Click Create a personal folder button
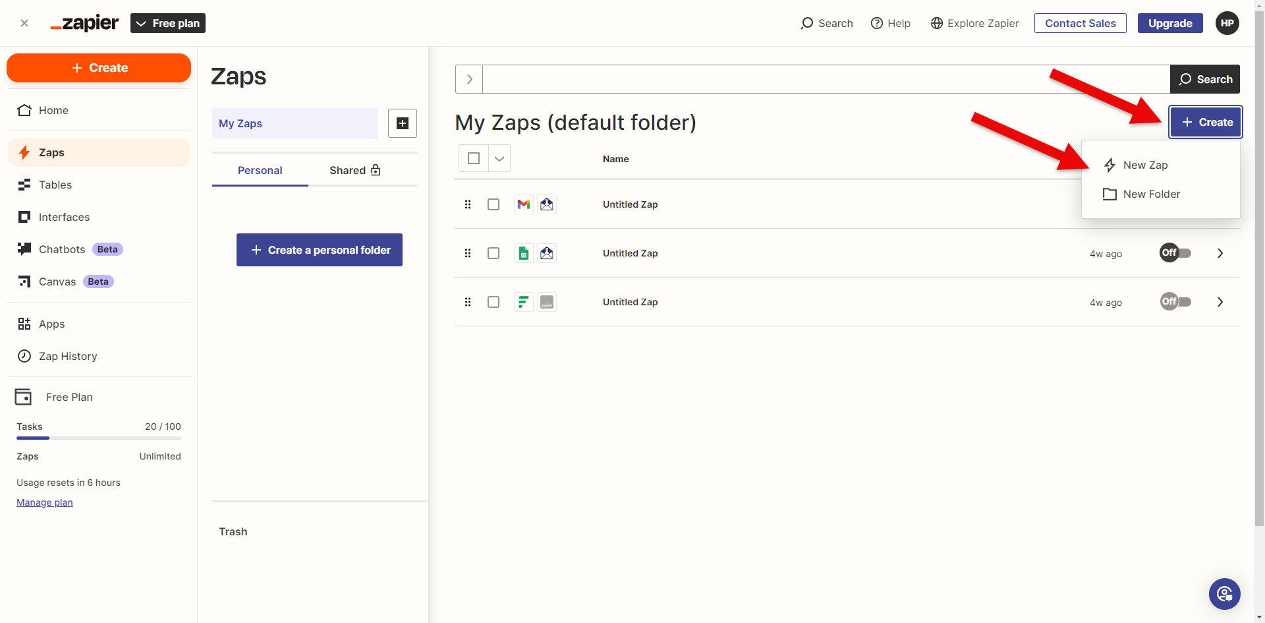The image size is (1265, 623). click(320, 250)
